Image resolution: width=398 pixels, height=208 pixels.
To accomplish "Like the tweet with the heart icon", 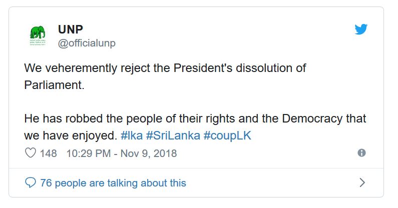I will pyautogui.click(x=31, y=153).
